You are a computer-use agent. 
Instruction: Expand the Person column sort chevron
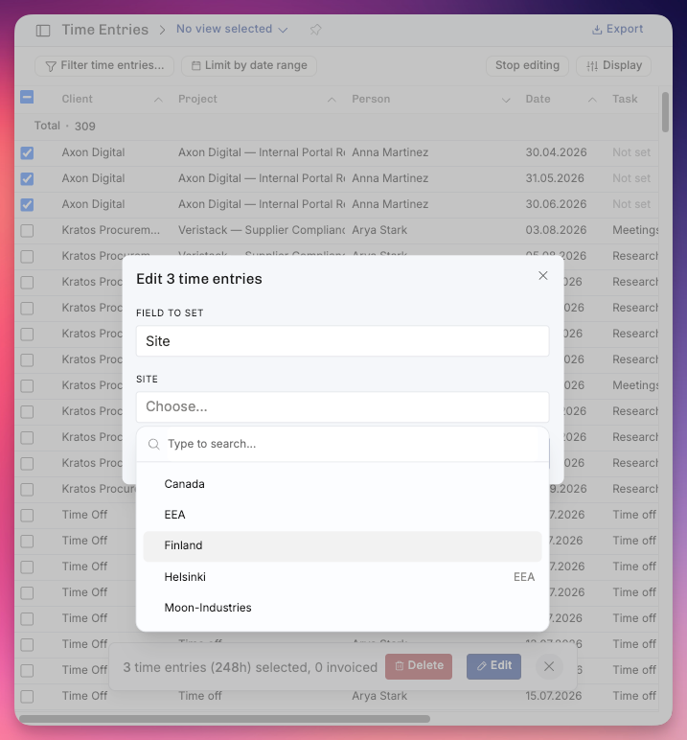click(506, 100)
